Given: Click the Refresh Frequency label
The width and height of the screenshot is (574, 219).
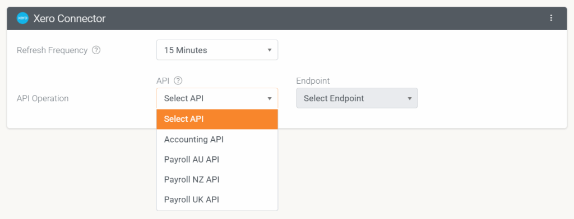Looking at the screenshot, I should pos(52,50).
